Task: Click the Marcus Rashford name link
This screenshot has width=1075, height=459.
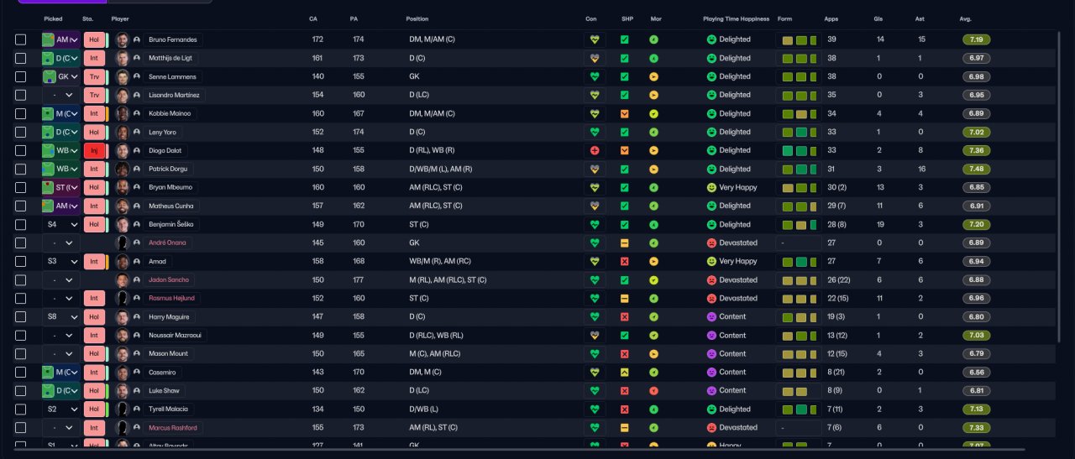Action: pos(173,427)
